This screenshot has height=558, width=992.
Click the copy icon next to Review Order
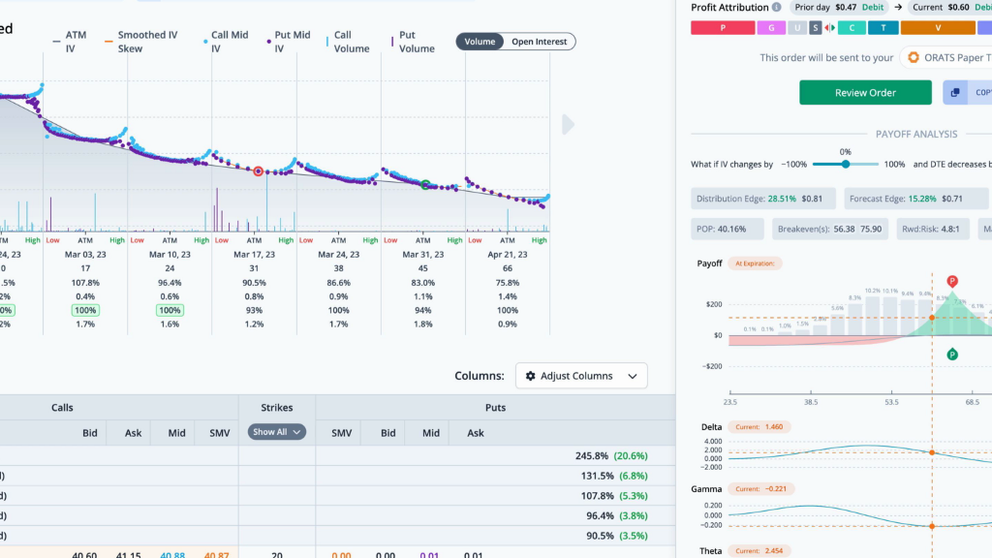pyautogui.click(x=955, y=93)
